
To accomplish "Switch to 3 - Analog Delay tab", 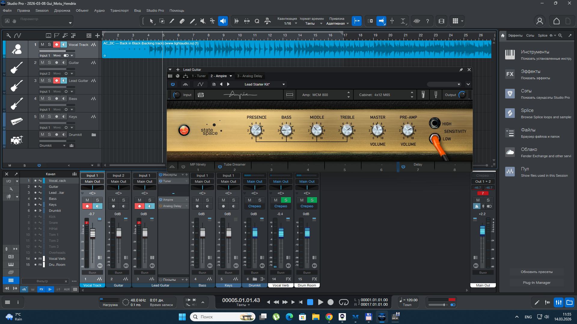I will point(249,76).
